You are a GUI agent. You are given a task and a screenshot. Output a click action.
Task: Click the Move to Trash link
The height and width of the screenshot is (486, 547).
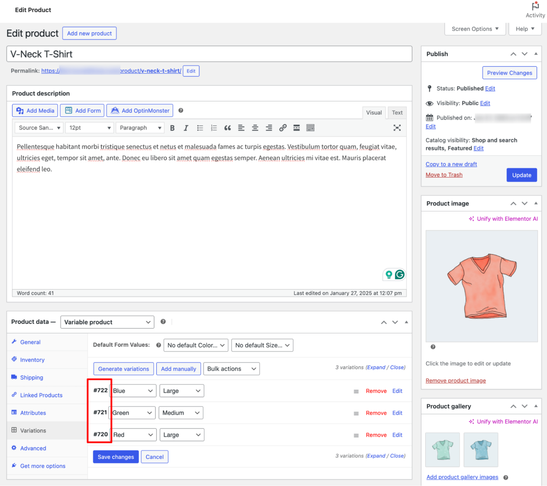tap(444, 174)
